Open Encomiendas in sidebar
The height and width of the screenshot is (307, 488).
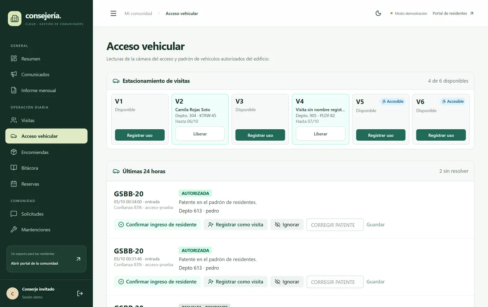(x=46, y=152)
